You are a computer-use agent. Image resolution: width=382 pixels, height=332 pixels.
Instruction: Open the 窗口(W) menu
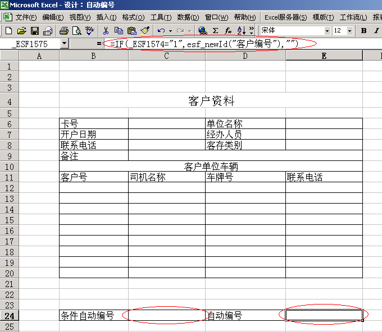216,17
